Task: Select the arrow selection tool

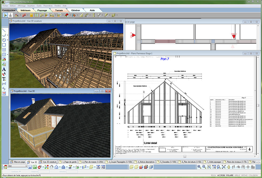Action: [x=5, y=15]
